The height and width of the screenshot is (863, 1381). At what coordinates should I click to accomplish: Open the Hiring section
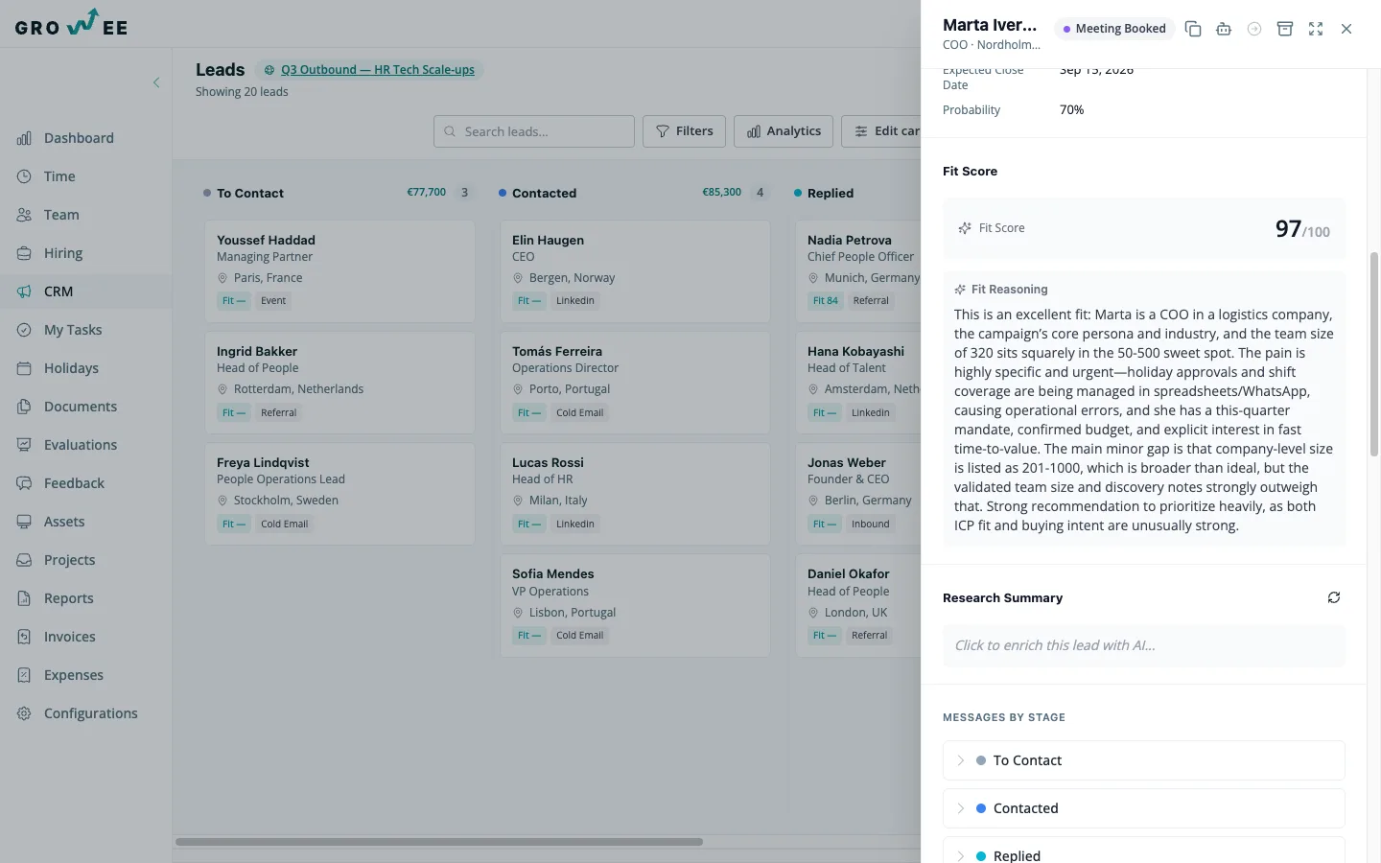pyautogui.click(x=86, y=253)
